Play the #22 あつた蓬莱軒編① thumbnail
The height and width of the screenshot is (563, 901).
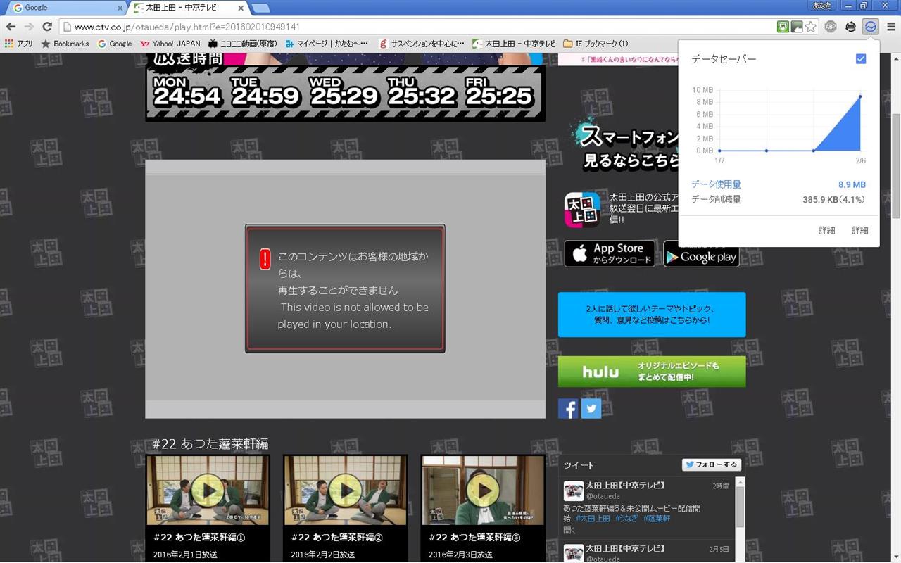coord(208,490)
